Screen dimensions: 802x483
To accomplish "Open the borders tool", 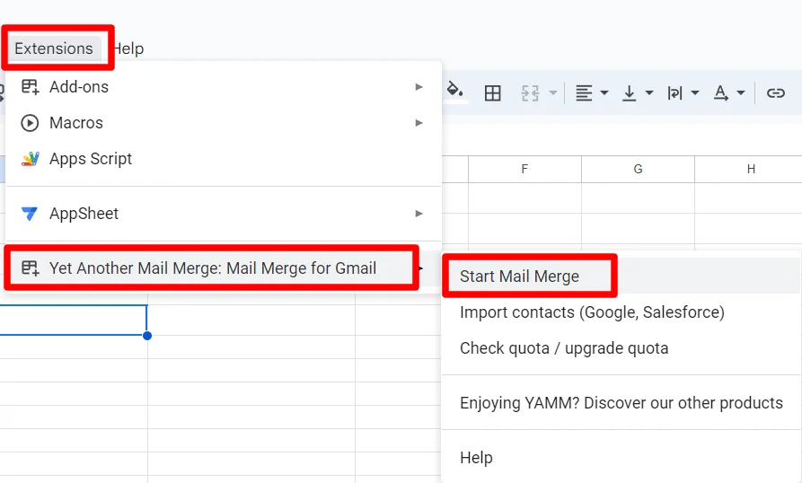I will (x=492, y=93).
